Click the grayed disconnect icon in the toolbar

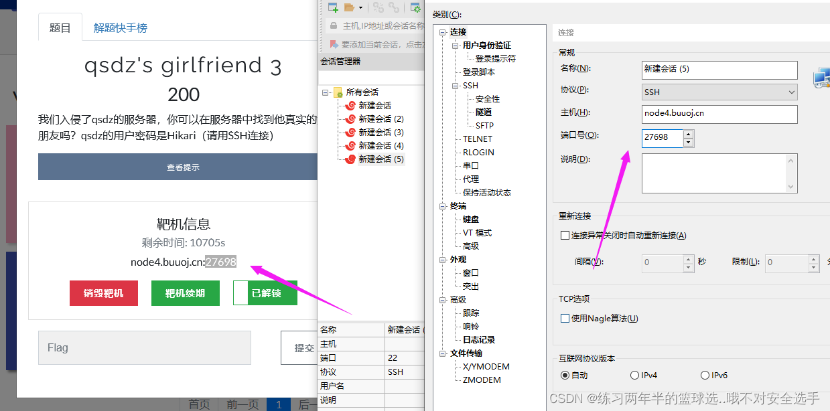378,7
